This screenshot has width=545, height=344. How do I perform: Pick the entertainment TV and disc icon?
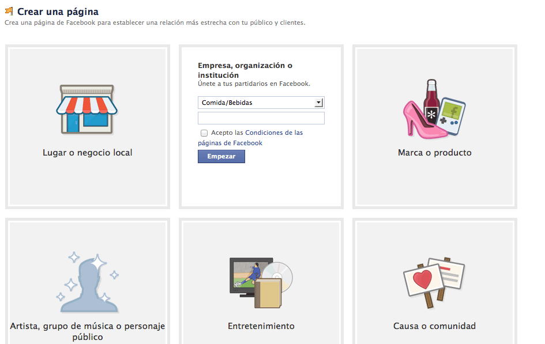pos(261,282)
